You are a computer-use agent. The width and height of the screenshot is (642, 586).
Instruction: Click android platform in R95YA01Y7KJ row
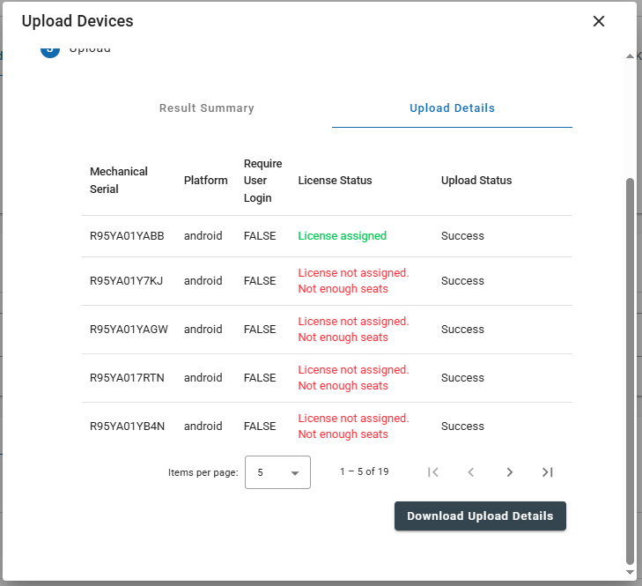(x=203, y=281)
